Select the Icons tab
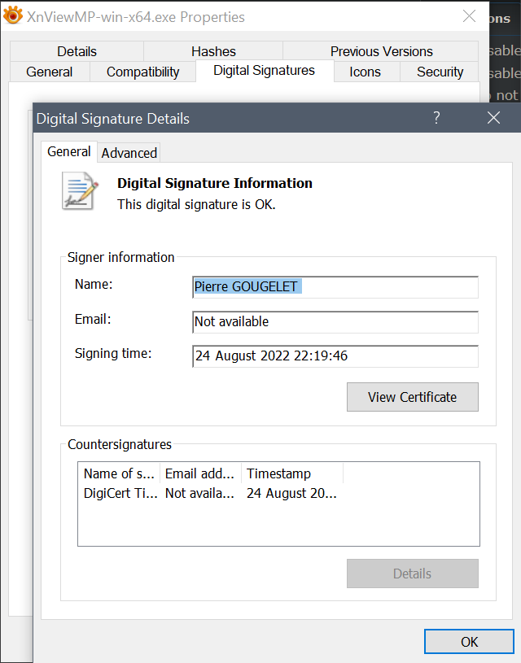The height and width of the screenshot is (663, 521). point(365,72)
